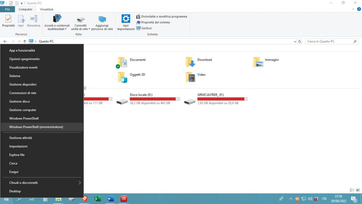
Task: Open the Video folder icon
Action: [x=190, y=77]
